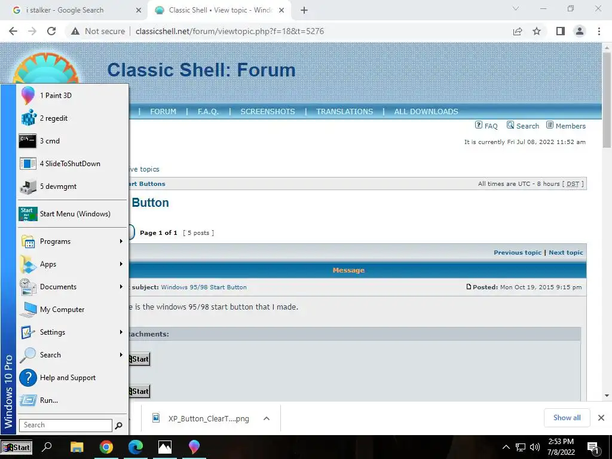Expand the Search submenu arrow
The width and height of the screenshot is (612, 459).
121,355
